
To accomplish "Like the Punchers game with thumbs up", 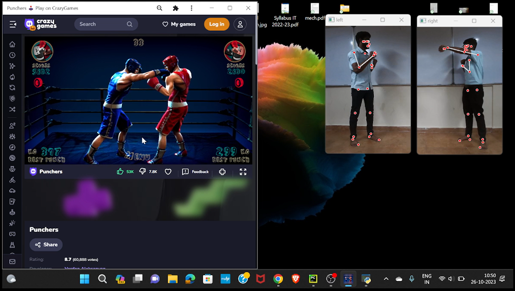I will [120, 171].
